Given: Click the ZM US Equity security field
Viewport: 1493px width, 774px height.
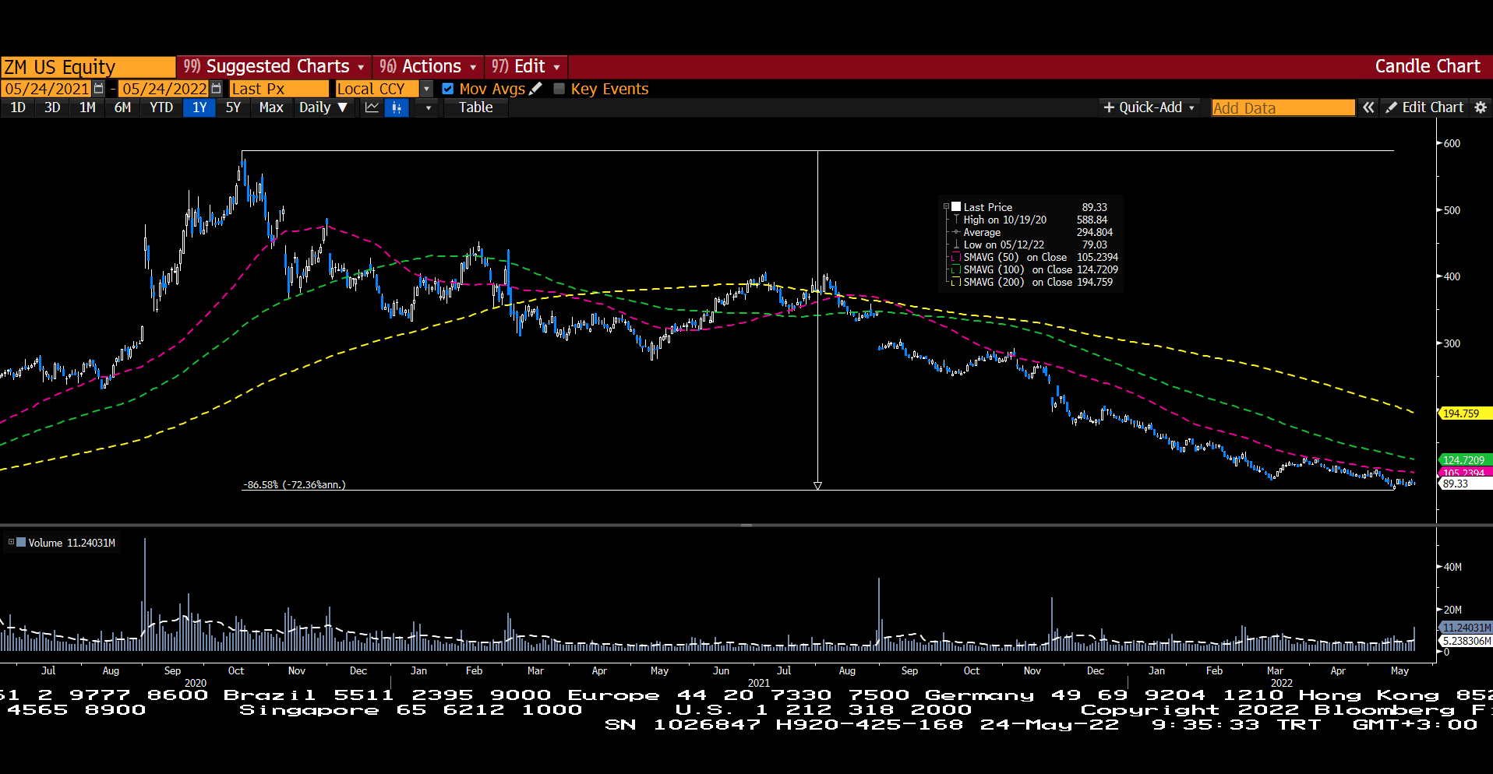Looking at the screenshot, I should 88,67.
